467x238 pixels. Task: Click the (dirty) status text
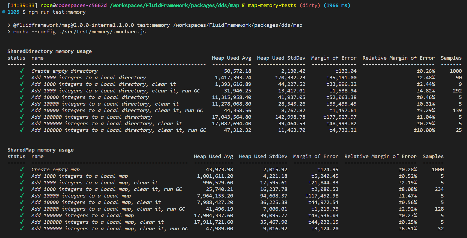[310, 5]
